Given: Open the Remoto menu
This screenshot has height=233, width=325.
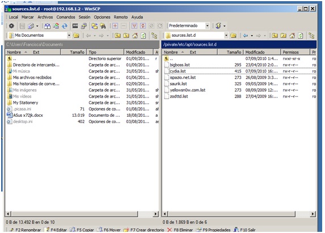Looking at the screenshot, I should (x=121, y=17).
